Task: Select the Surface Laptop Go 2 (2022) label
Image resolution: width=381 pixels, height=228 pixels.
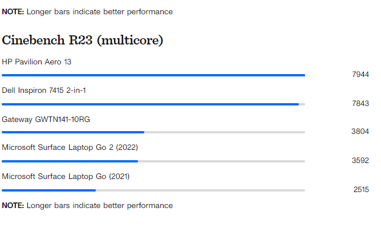Action: point(70,147)
